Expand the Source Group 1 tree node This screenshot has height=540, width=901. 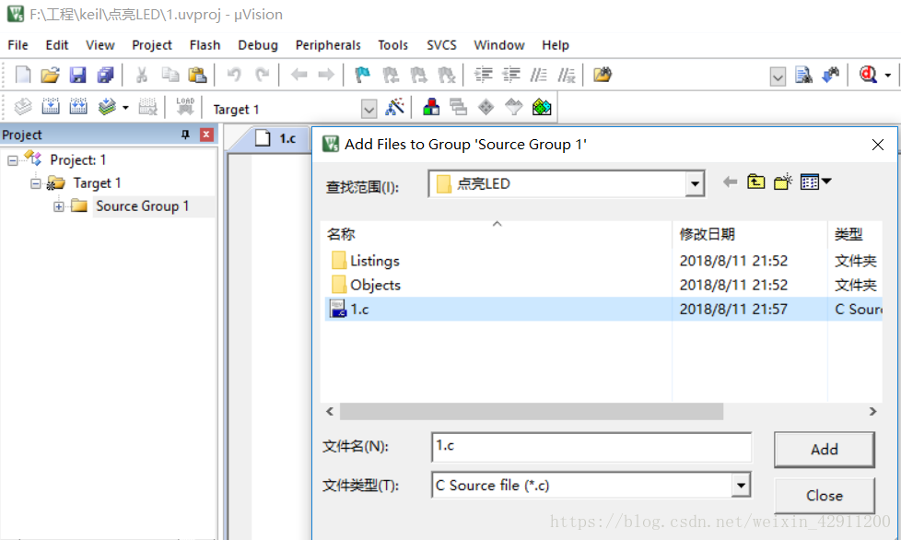coord(59,206)
